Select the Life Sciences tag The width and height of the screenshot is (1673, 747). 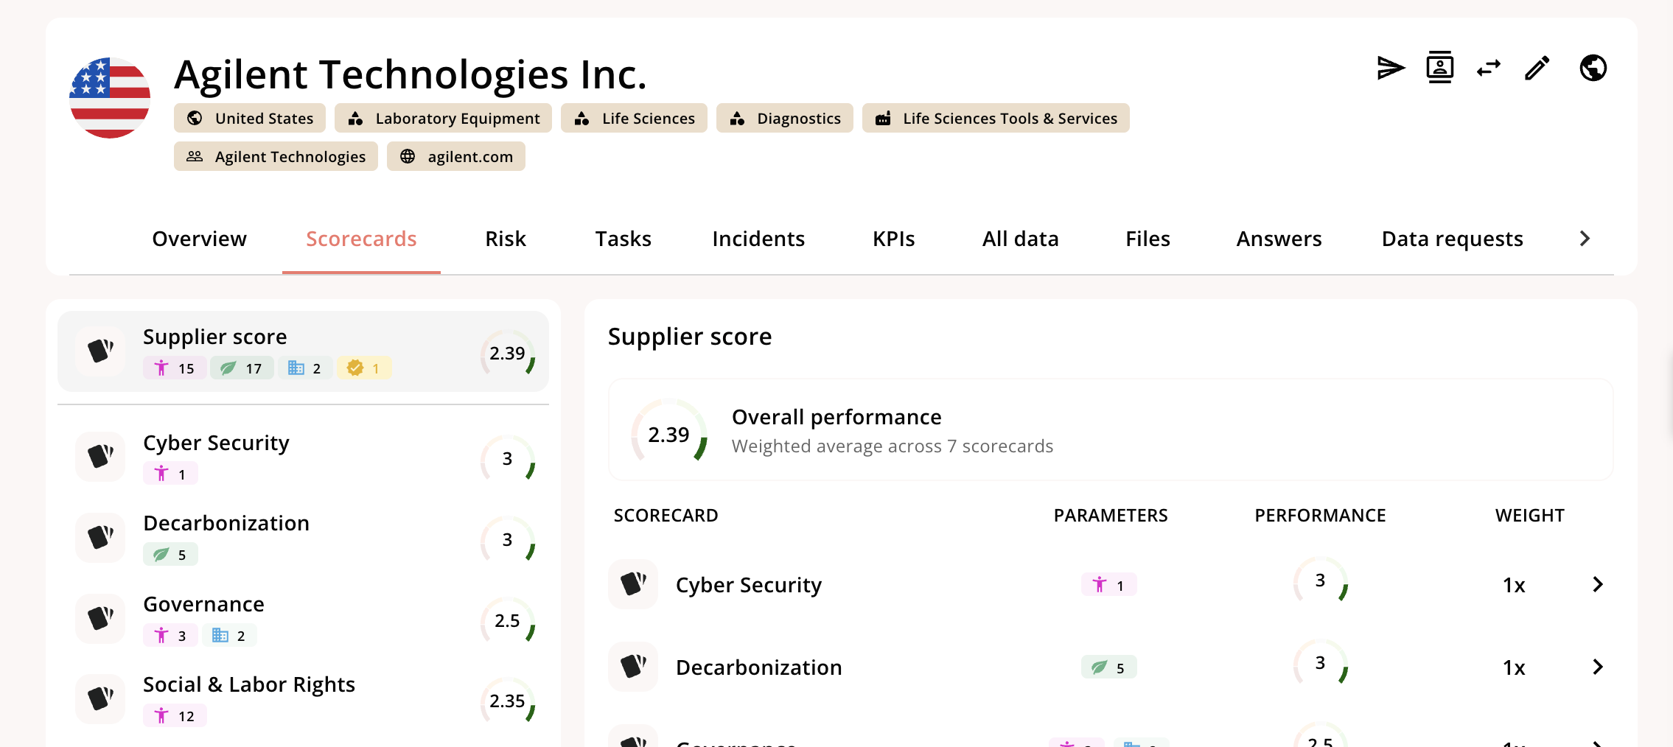pyautogui.click(x=634, y=118)
